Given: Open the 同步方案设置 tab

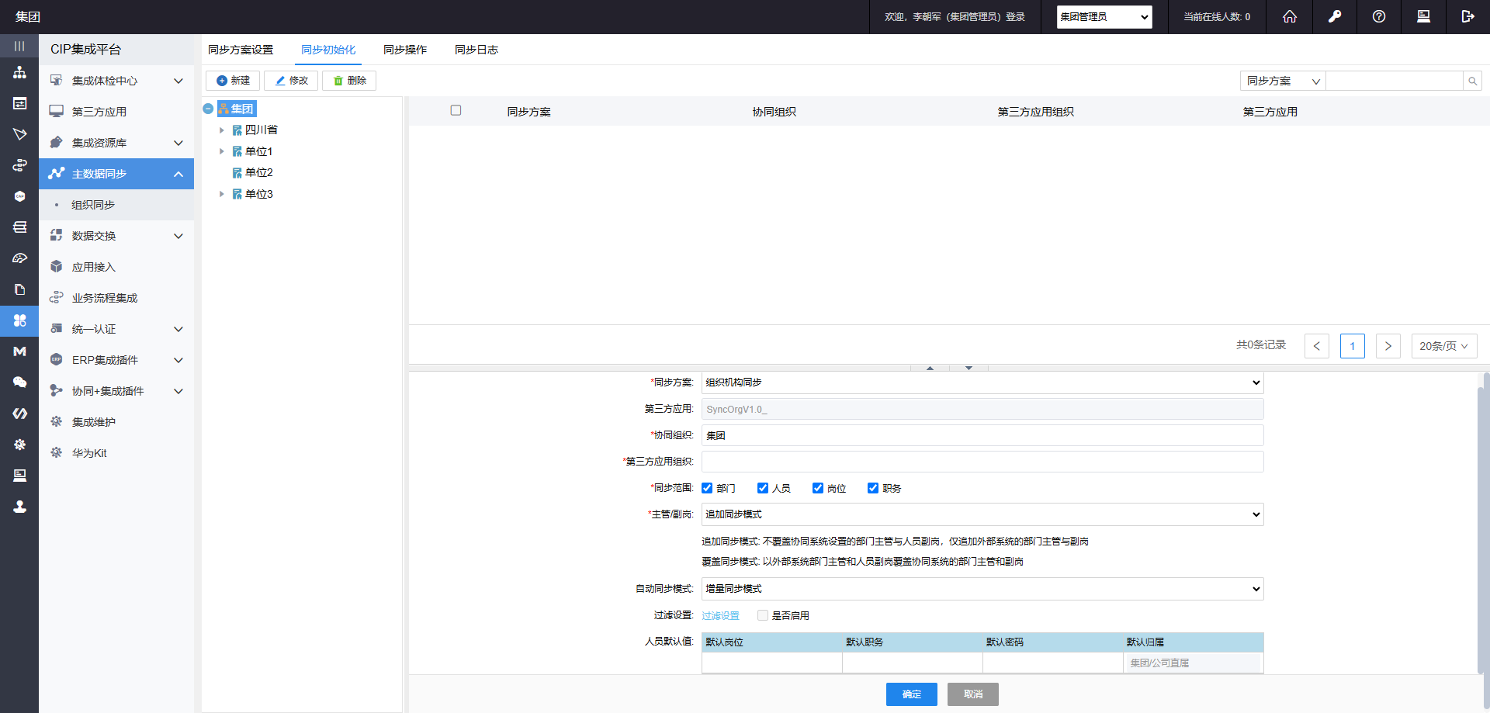Looking at the screenshot, I should click(241, 50).
